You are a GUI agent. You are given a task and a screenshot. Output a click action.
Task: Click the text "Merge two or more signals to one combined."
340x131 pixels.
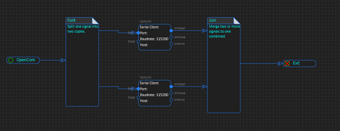224,32
